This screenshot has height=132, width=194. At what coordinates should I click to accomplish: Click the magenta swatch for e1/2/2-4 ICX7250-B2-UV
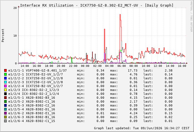[x=5, y=86]
